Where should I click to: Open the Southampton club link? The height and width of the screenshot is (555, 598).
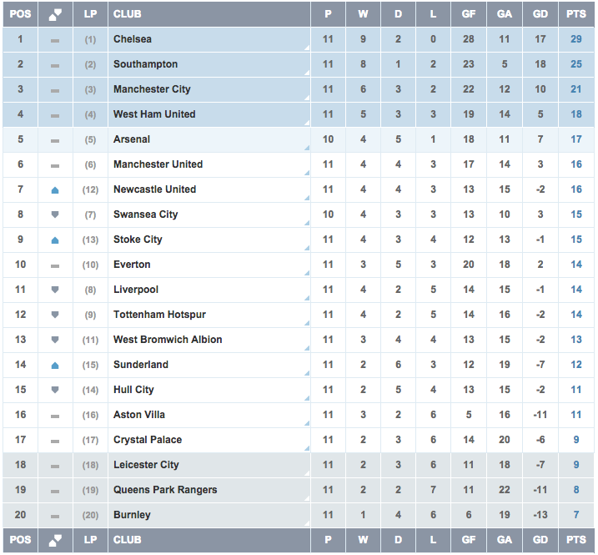click(x=145, y=64)
